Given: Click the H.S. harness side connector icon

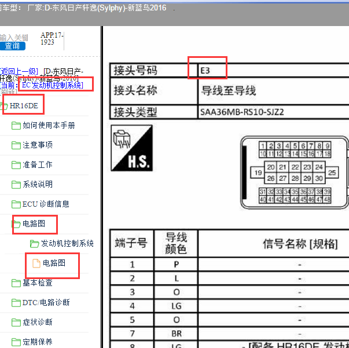Looking at the screenshot, I should point(132,148).
